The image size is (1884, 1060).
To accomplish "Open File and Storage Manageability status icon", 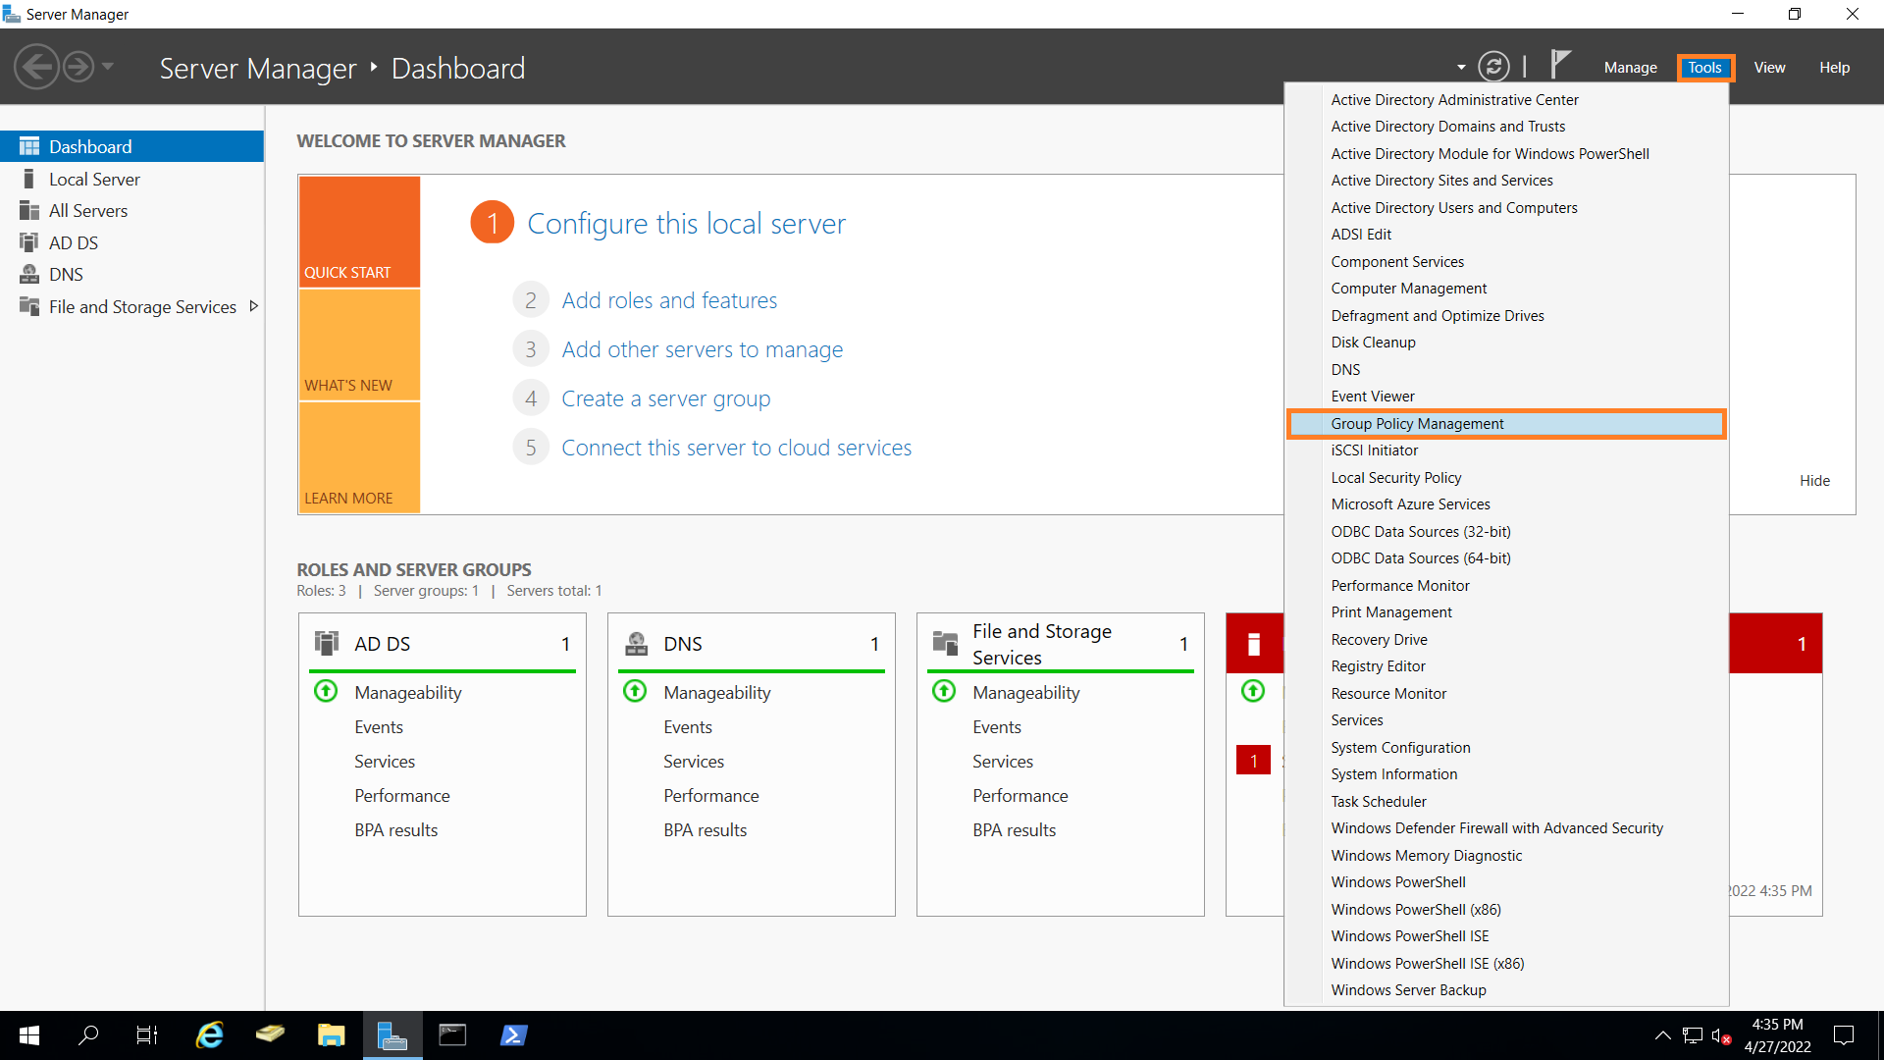I will point(944,691).
